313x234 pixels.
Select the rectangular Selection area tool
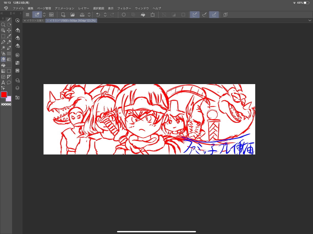pos(3,36)
